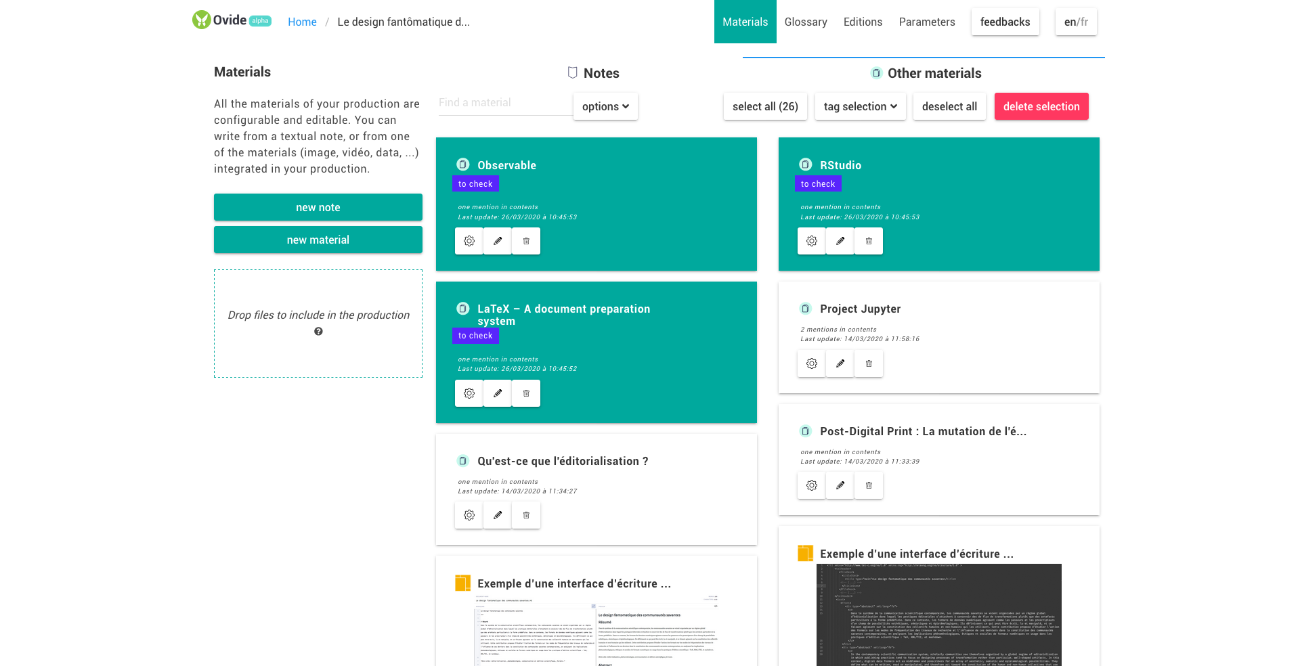Click the help question mark in drop zone
The height and width of the screenshot is (666, 1300).
click(318, 332)
